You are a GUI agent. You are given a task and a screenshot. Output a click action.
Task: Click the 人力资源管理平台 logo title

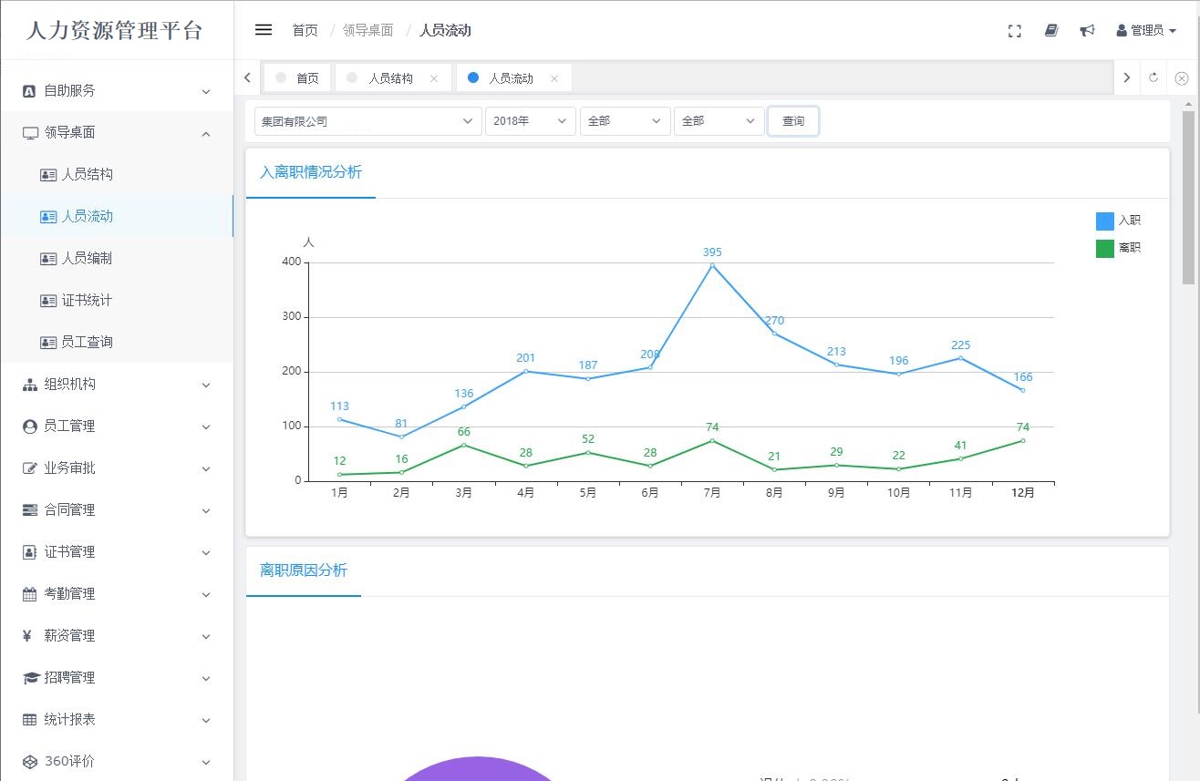(114, 30)
